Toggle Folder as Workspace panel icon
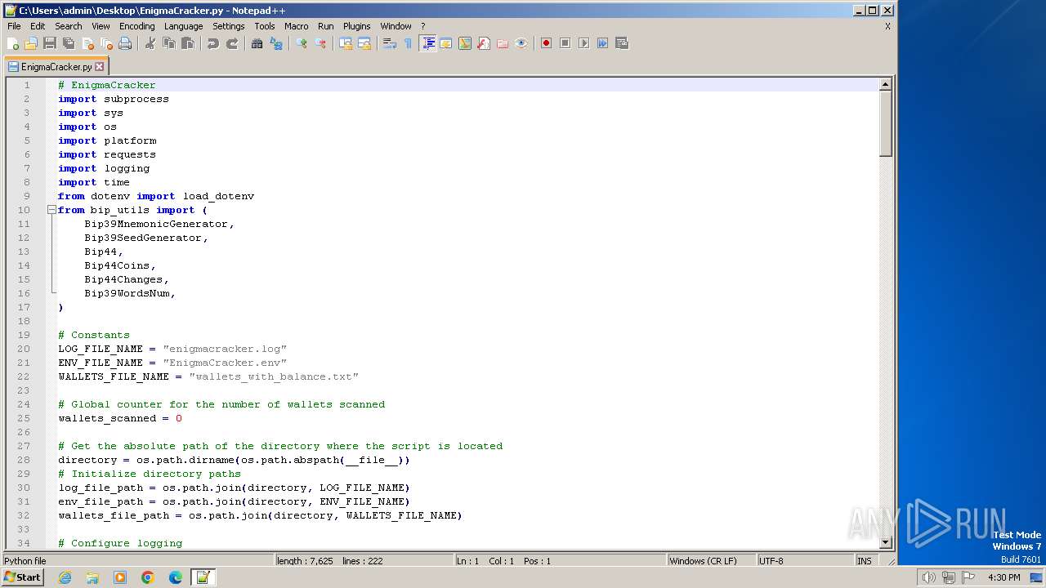This screenshot has width=1046, height=588. pyautogui.click(x=503, y=43)
